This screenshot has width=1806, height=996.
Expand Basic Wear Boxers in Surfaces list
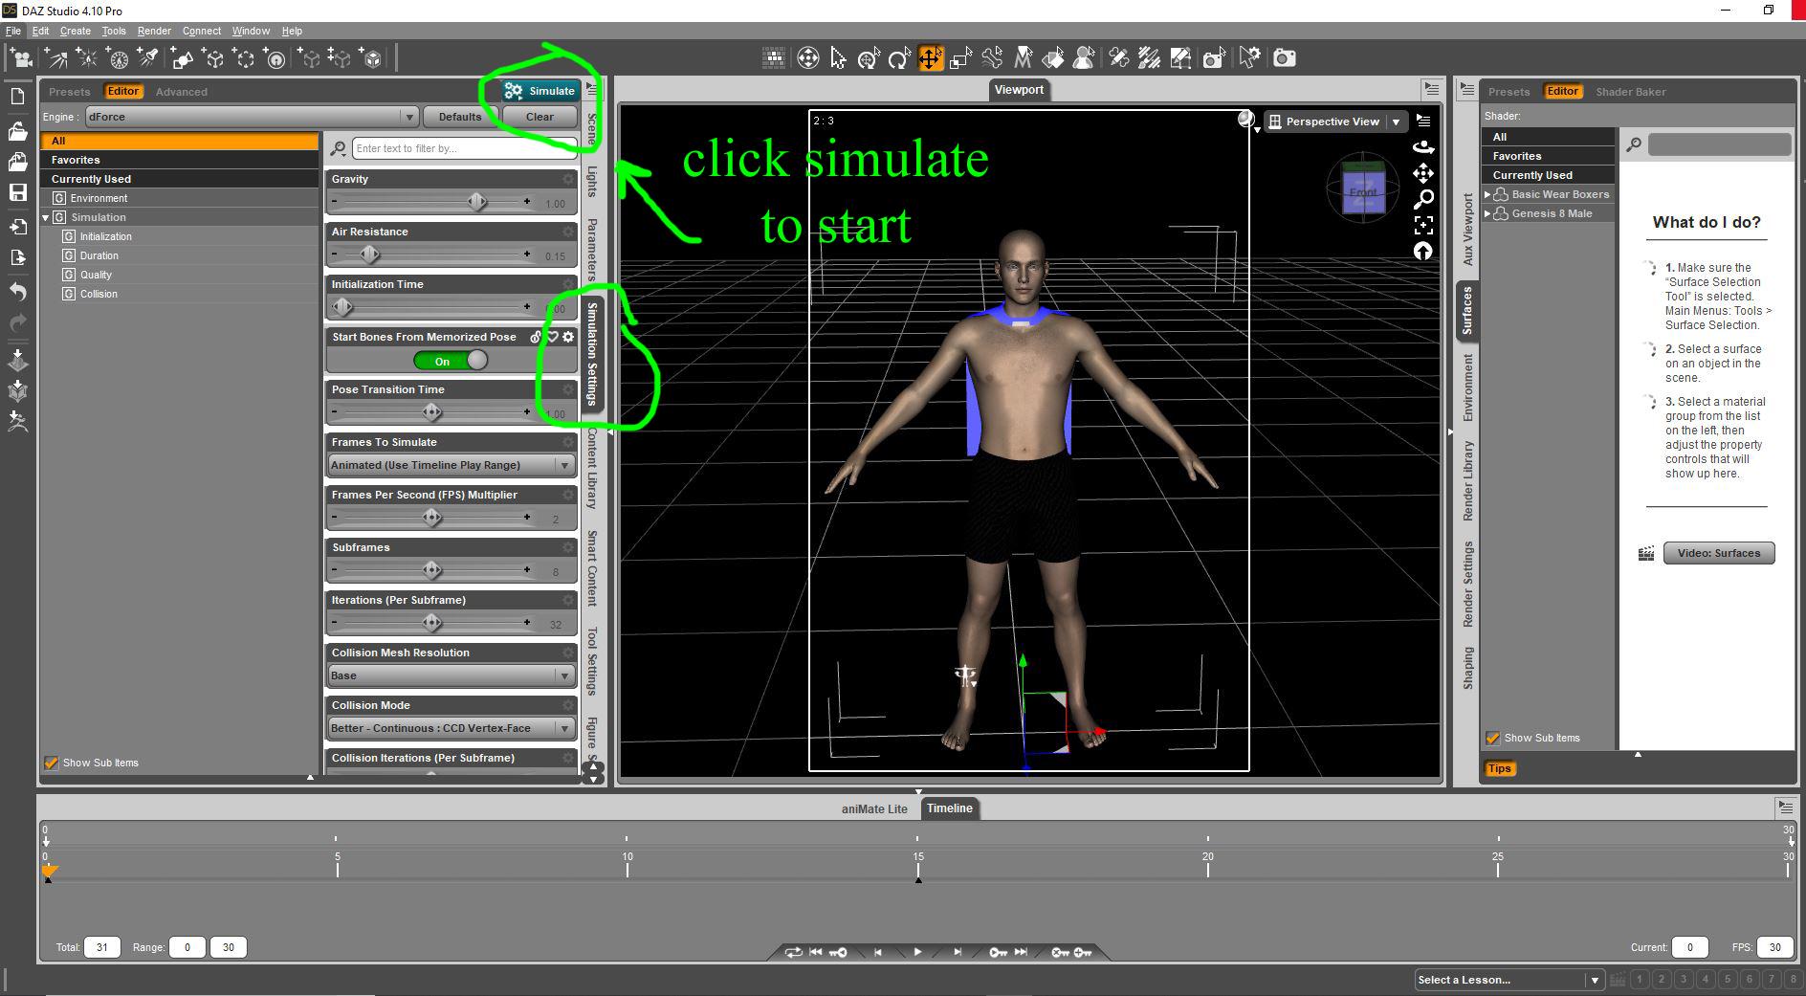click(x=1487, y=194)
